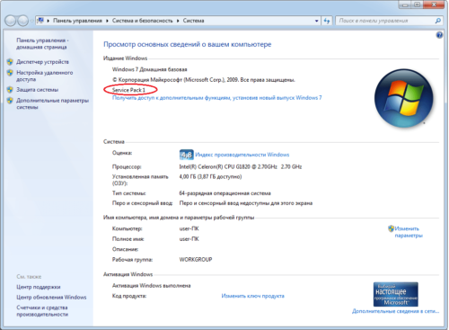This screenshot has height=330, width=449.
Task: Click Windows 7 Домашняя базовая text
Action: pyautogui.click(x=149, y=69)
